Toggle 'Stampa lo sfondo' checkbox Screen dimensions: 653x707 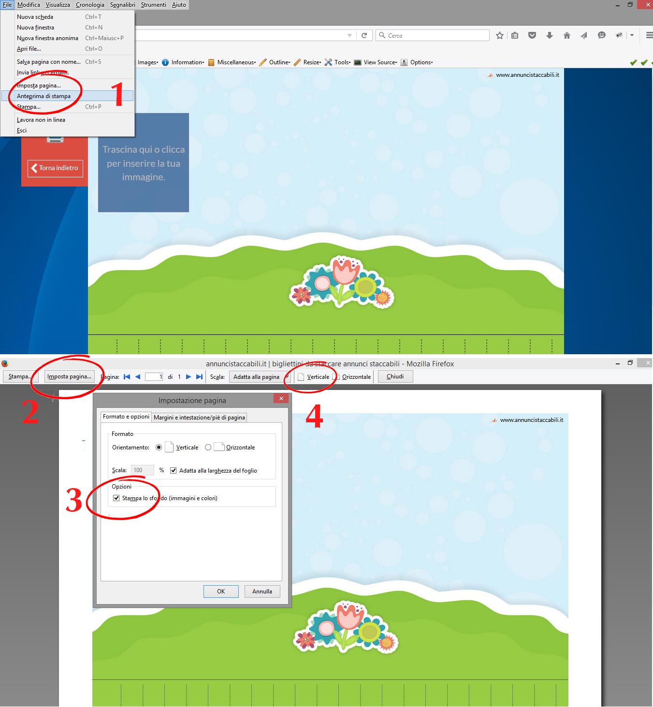[x=116, y=498]
